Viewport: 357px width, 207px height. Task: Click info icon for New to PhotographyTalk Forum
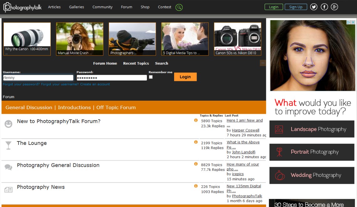[196, 120]
